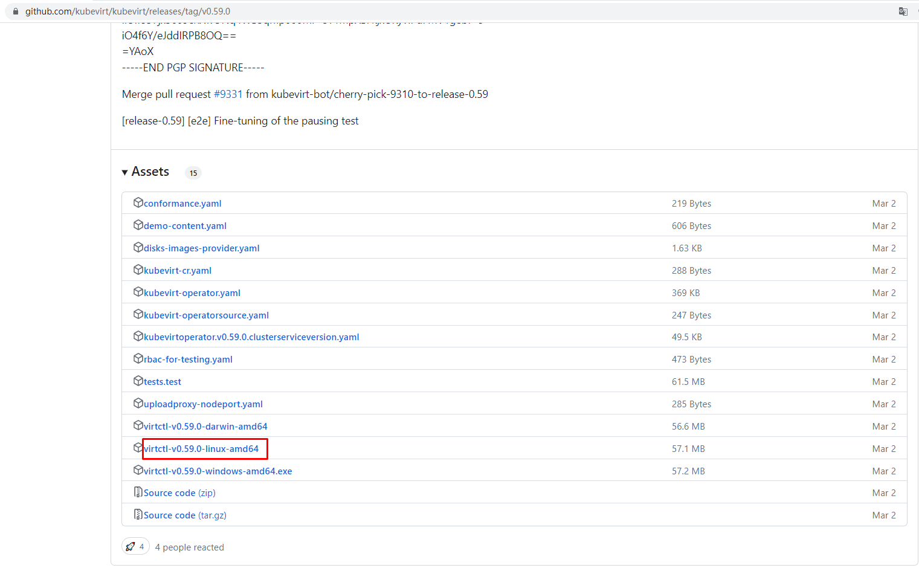Open pull request #9331 link

228,94
